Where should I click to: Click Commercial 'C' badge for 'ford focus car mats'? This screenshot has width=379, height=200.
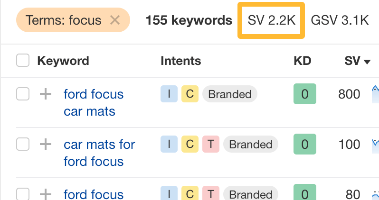[190, 94]
